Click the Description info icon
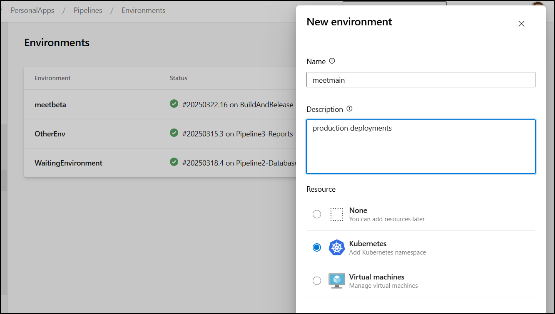This screenshot has width=555, height=314. tap(349, 109)
